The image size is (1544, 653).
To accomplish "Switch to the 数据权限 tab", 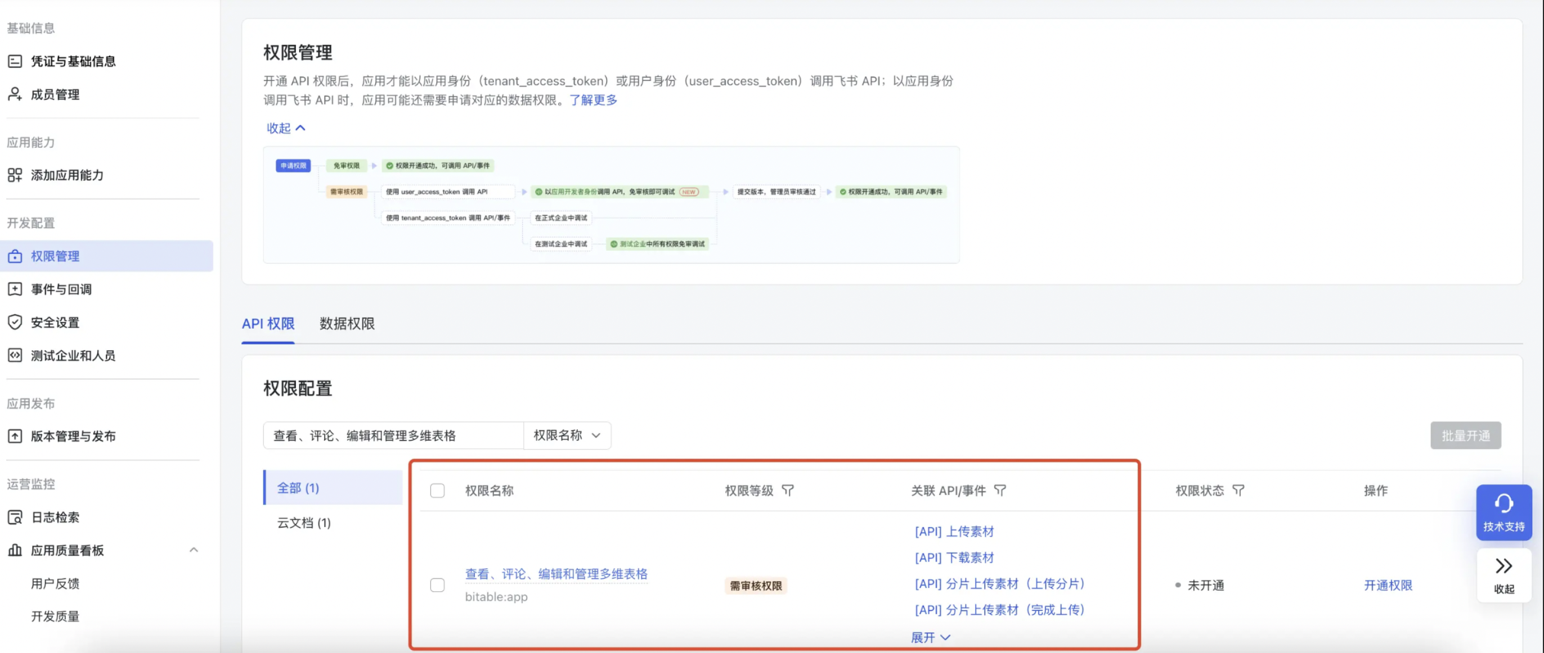I will 347,323.
